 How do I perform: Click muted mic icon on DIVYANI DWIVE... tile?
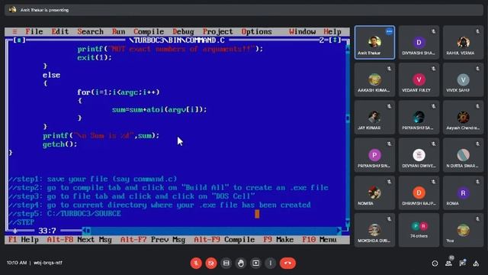[x=433, y=144]
